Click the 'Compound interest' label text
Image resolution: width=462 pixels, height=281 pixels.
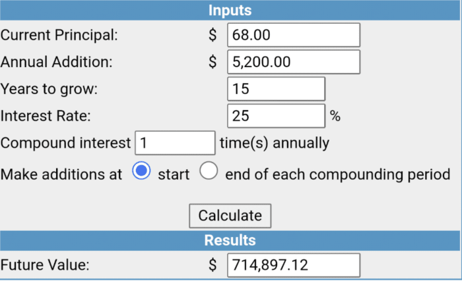coord(66,143)
